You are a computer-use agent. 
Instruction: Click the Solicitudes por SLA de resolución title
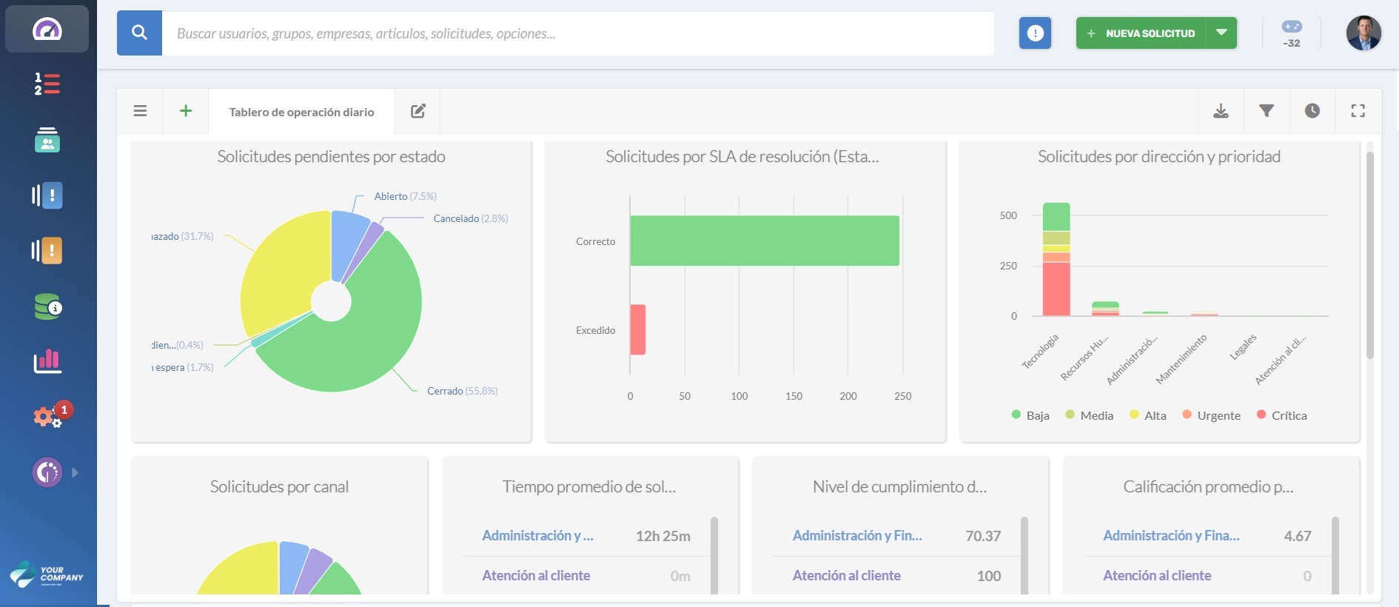click(742, 156)
